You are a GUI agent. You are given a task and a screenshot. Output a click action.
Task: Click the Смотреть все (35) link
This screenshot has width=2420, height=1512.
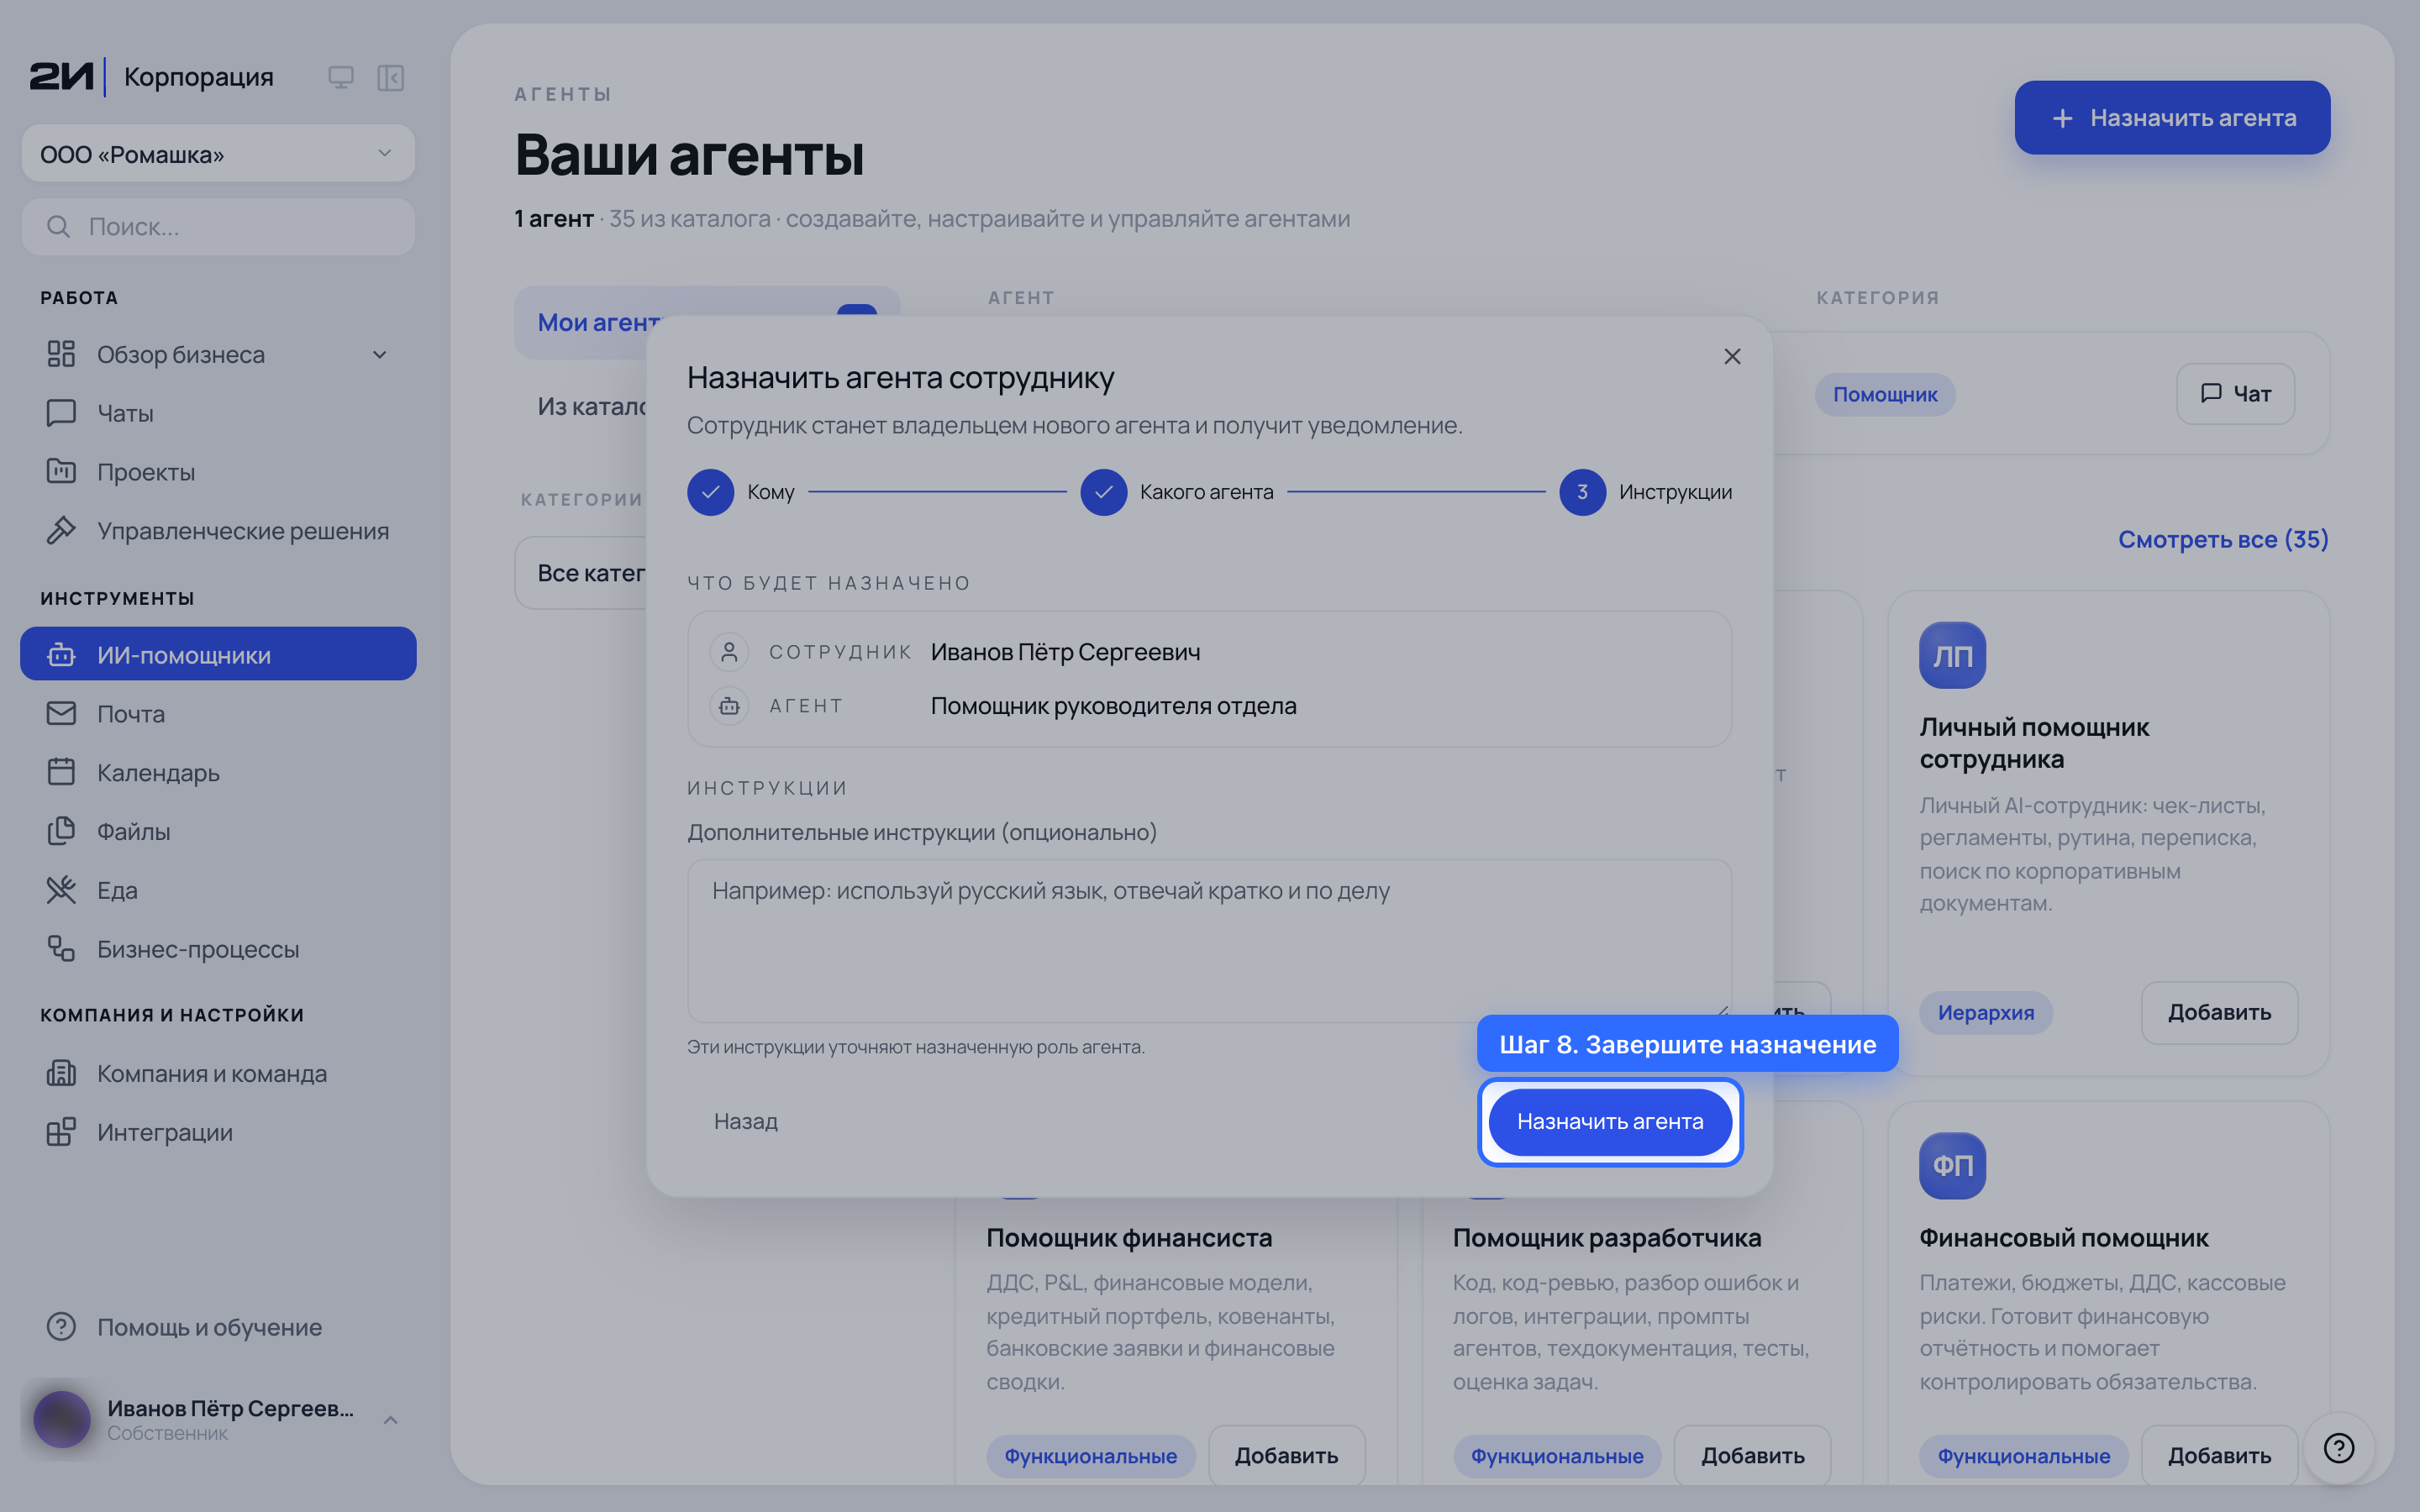click(2223, 540)
